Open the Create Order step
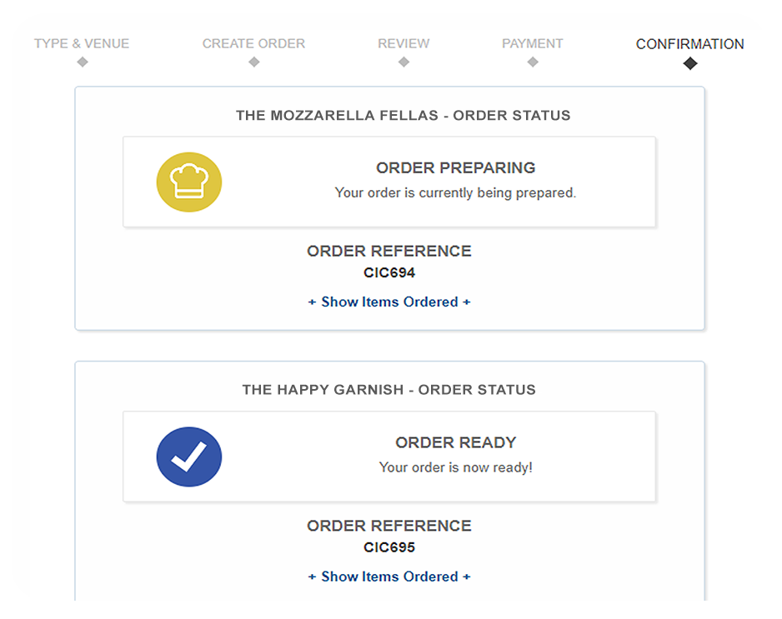 (253, 43)
